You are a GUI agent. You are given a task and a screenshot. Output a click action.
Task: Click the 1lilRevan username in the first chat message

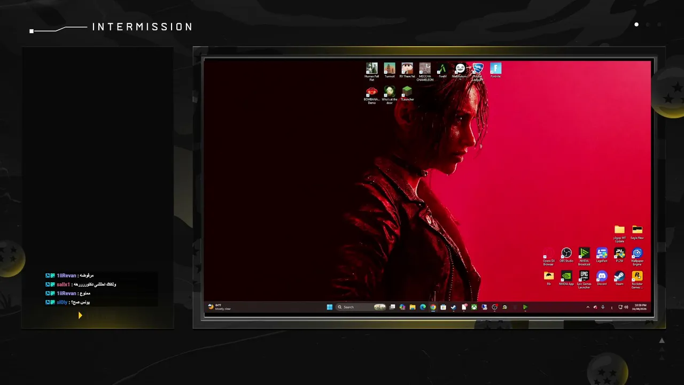[x=66, y=275]
